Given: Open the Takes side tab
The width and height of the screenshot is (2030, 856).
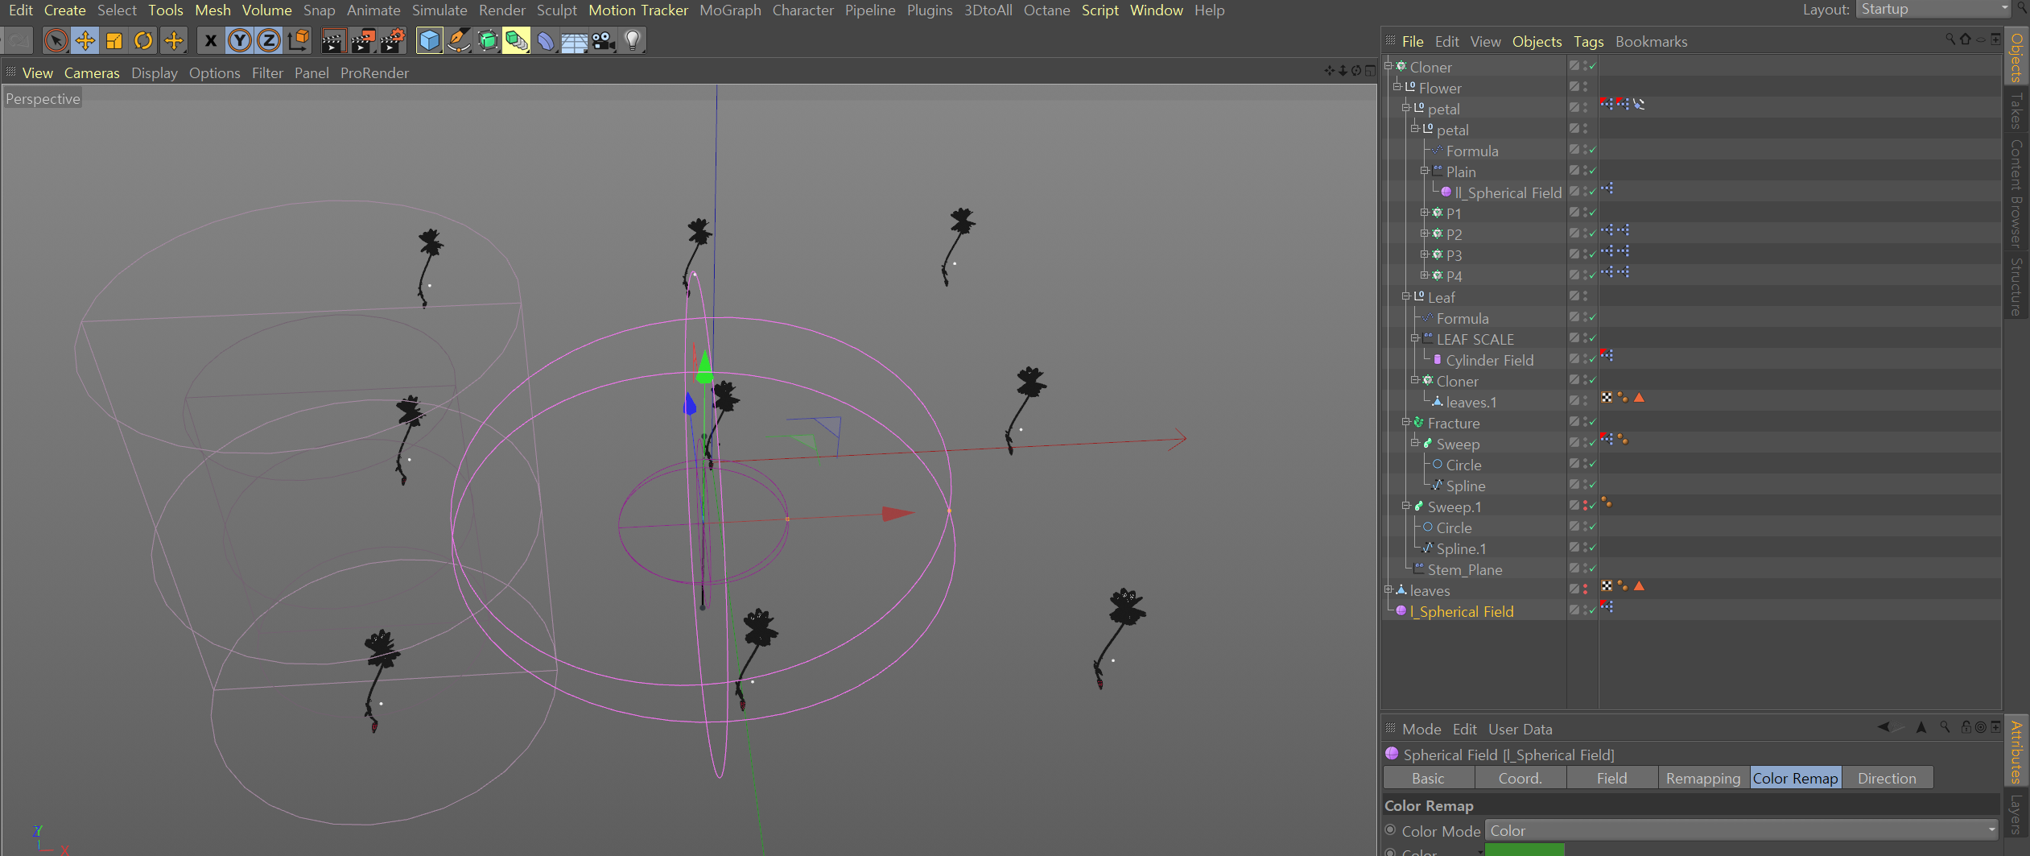Looking at the screenshot, I should (x=2016, y=111).
